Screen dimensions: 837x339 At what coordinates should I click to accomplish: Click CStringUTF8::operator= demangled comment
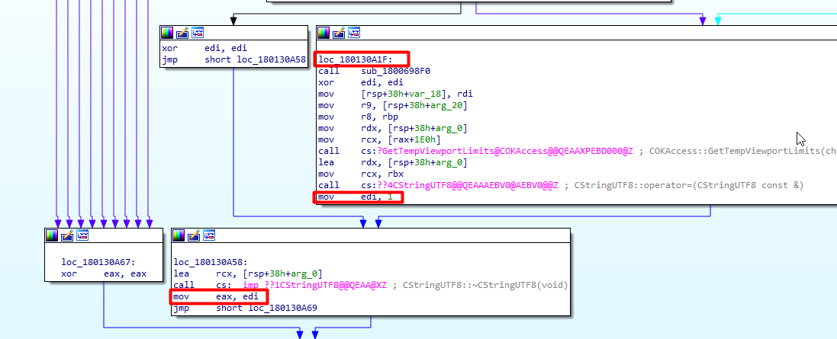[689, 186]
